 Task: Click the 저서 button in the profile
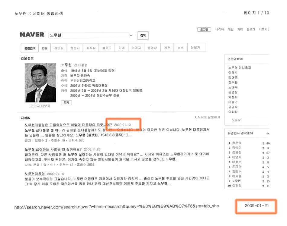(66, 102)
